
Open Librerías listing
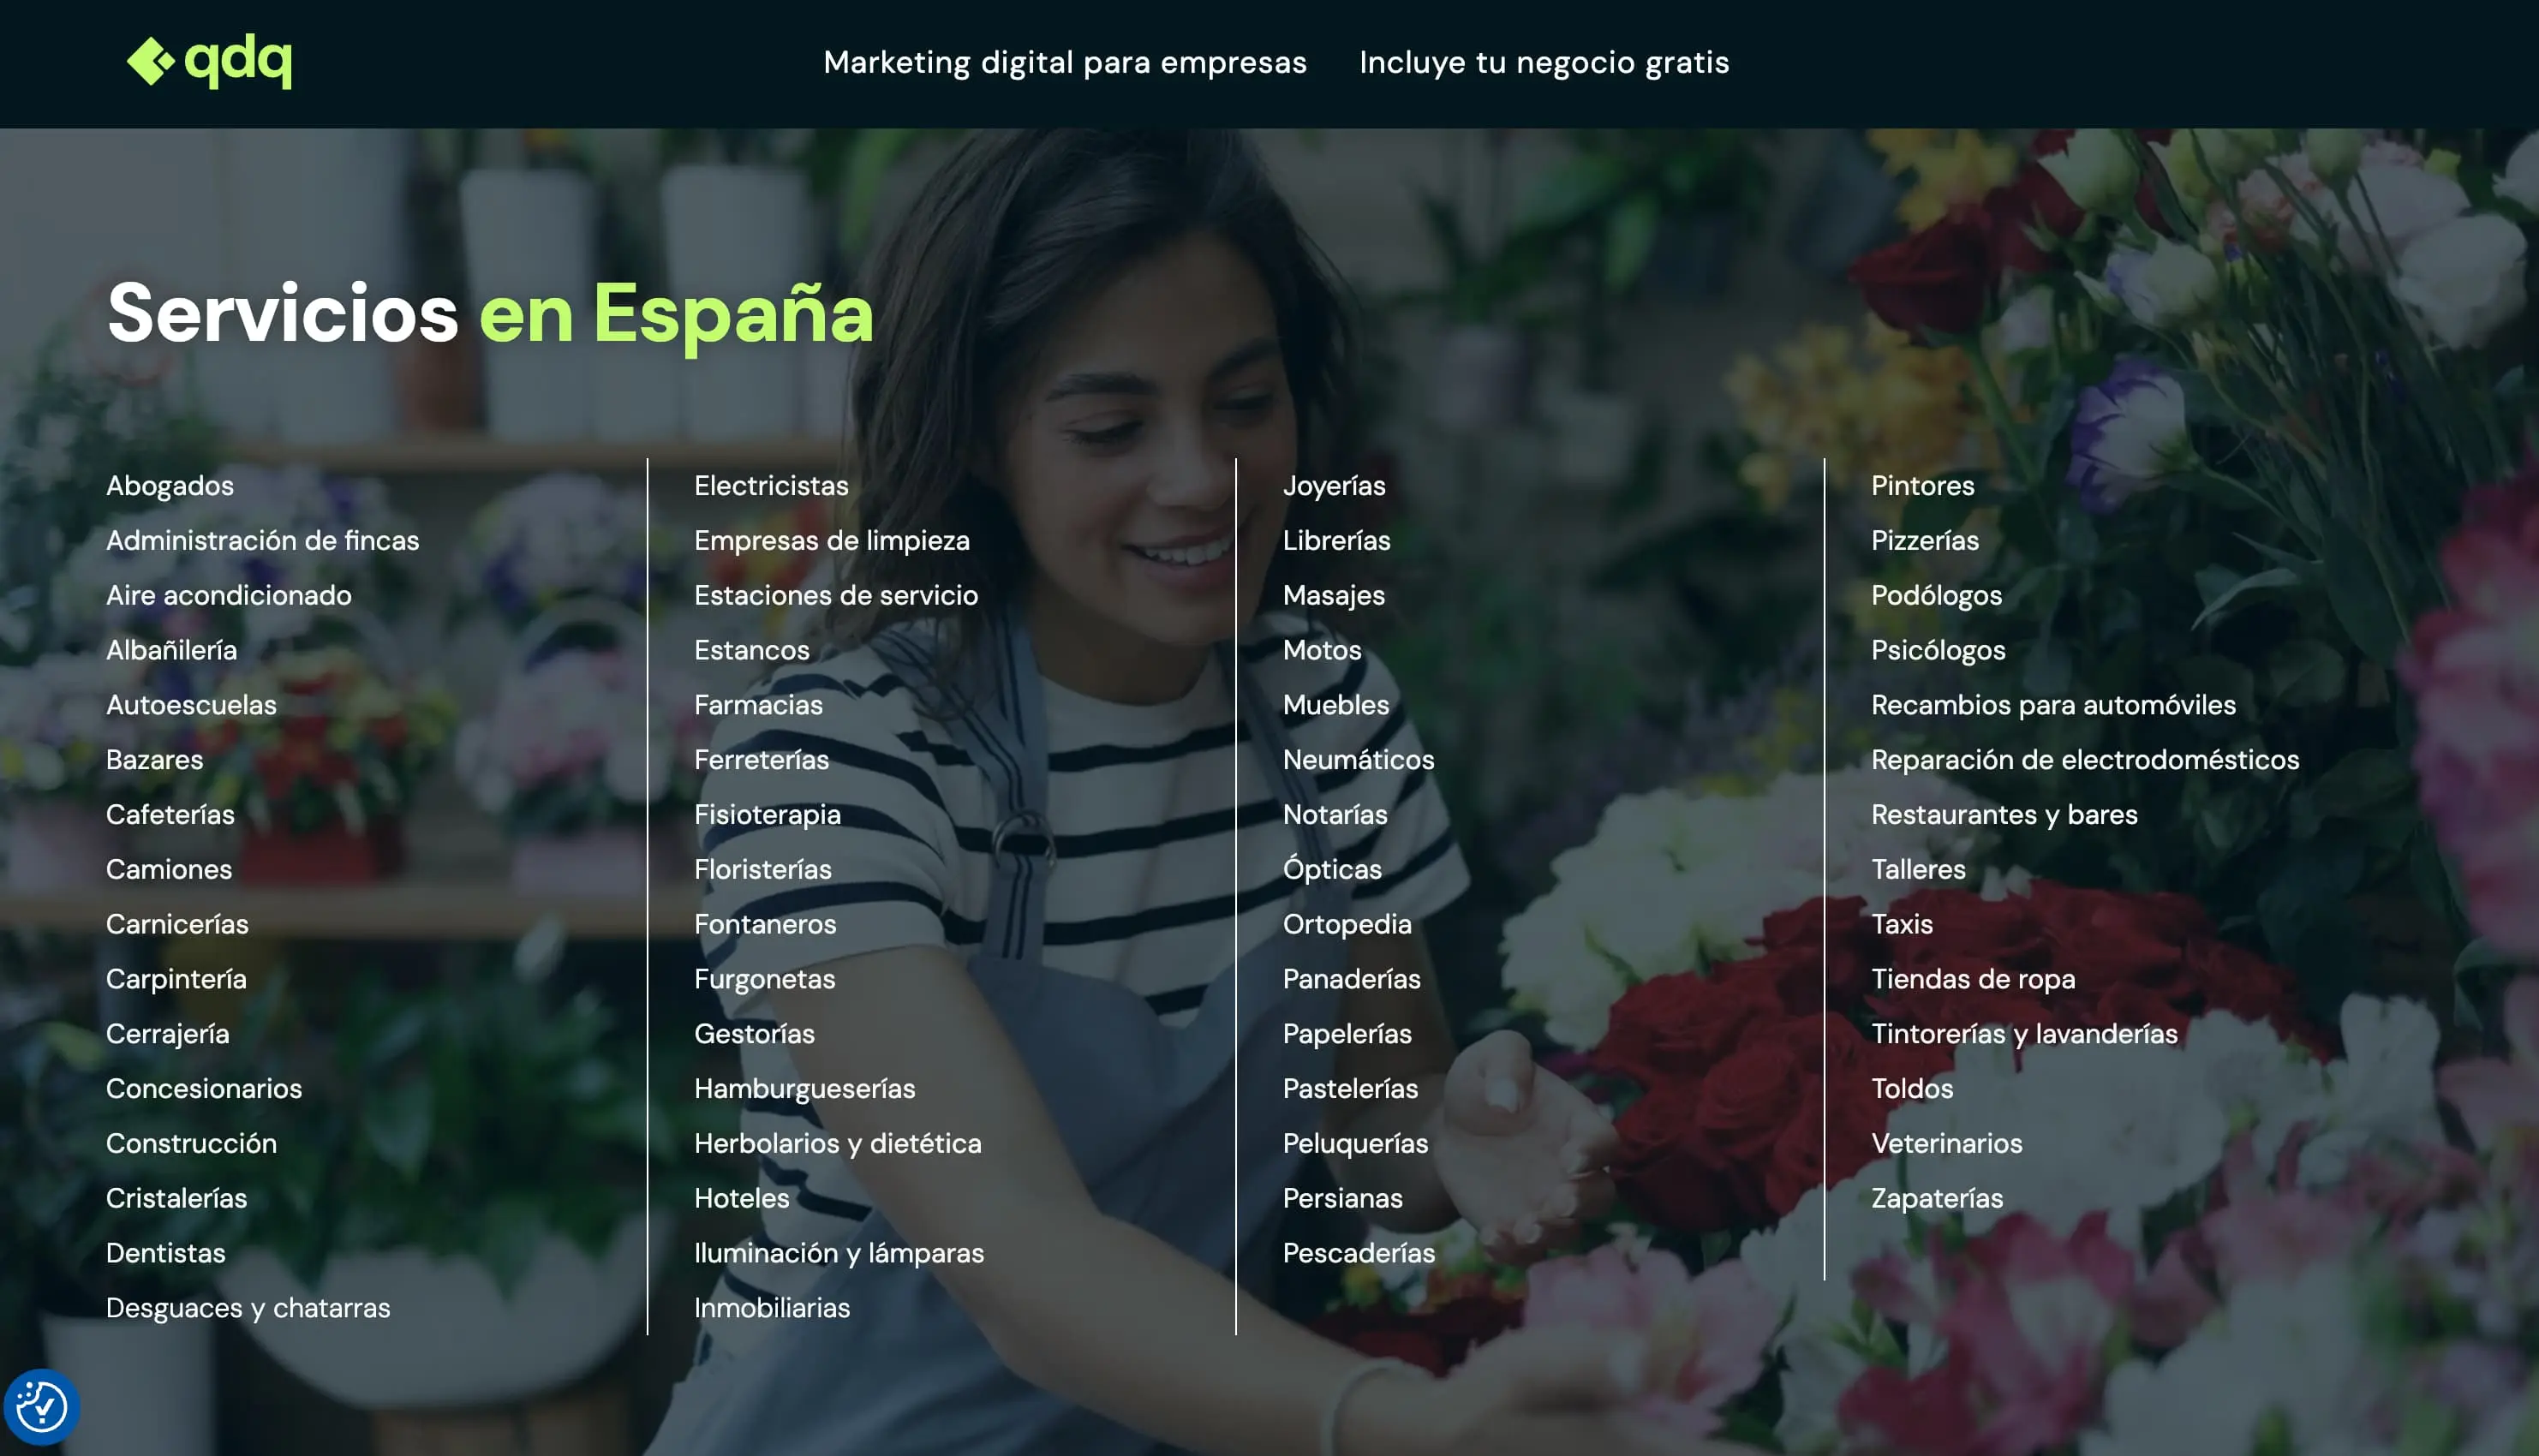pyautogui.click(x=1337, y=540)
